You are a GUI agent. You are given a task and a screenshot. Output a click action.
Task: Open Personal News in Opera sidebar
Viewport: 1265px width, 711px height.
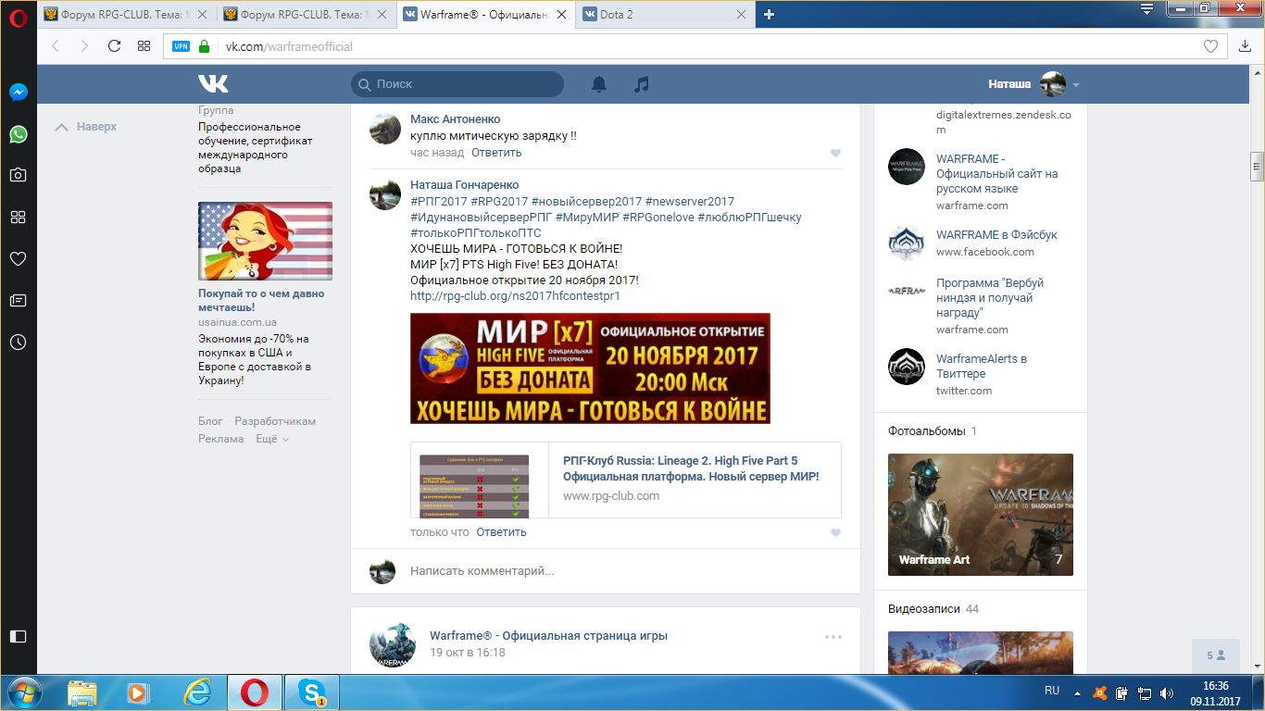click(x=18, y=300)
